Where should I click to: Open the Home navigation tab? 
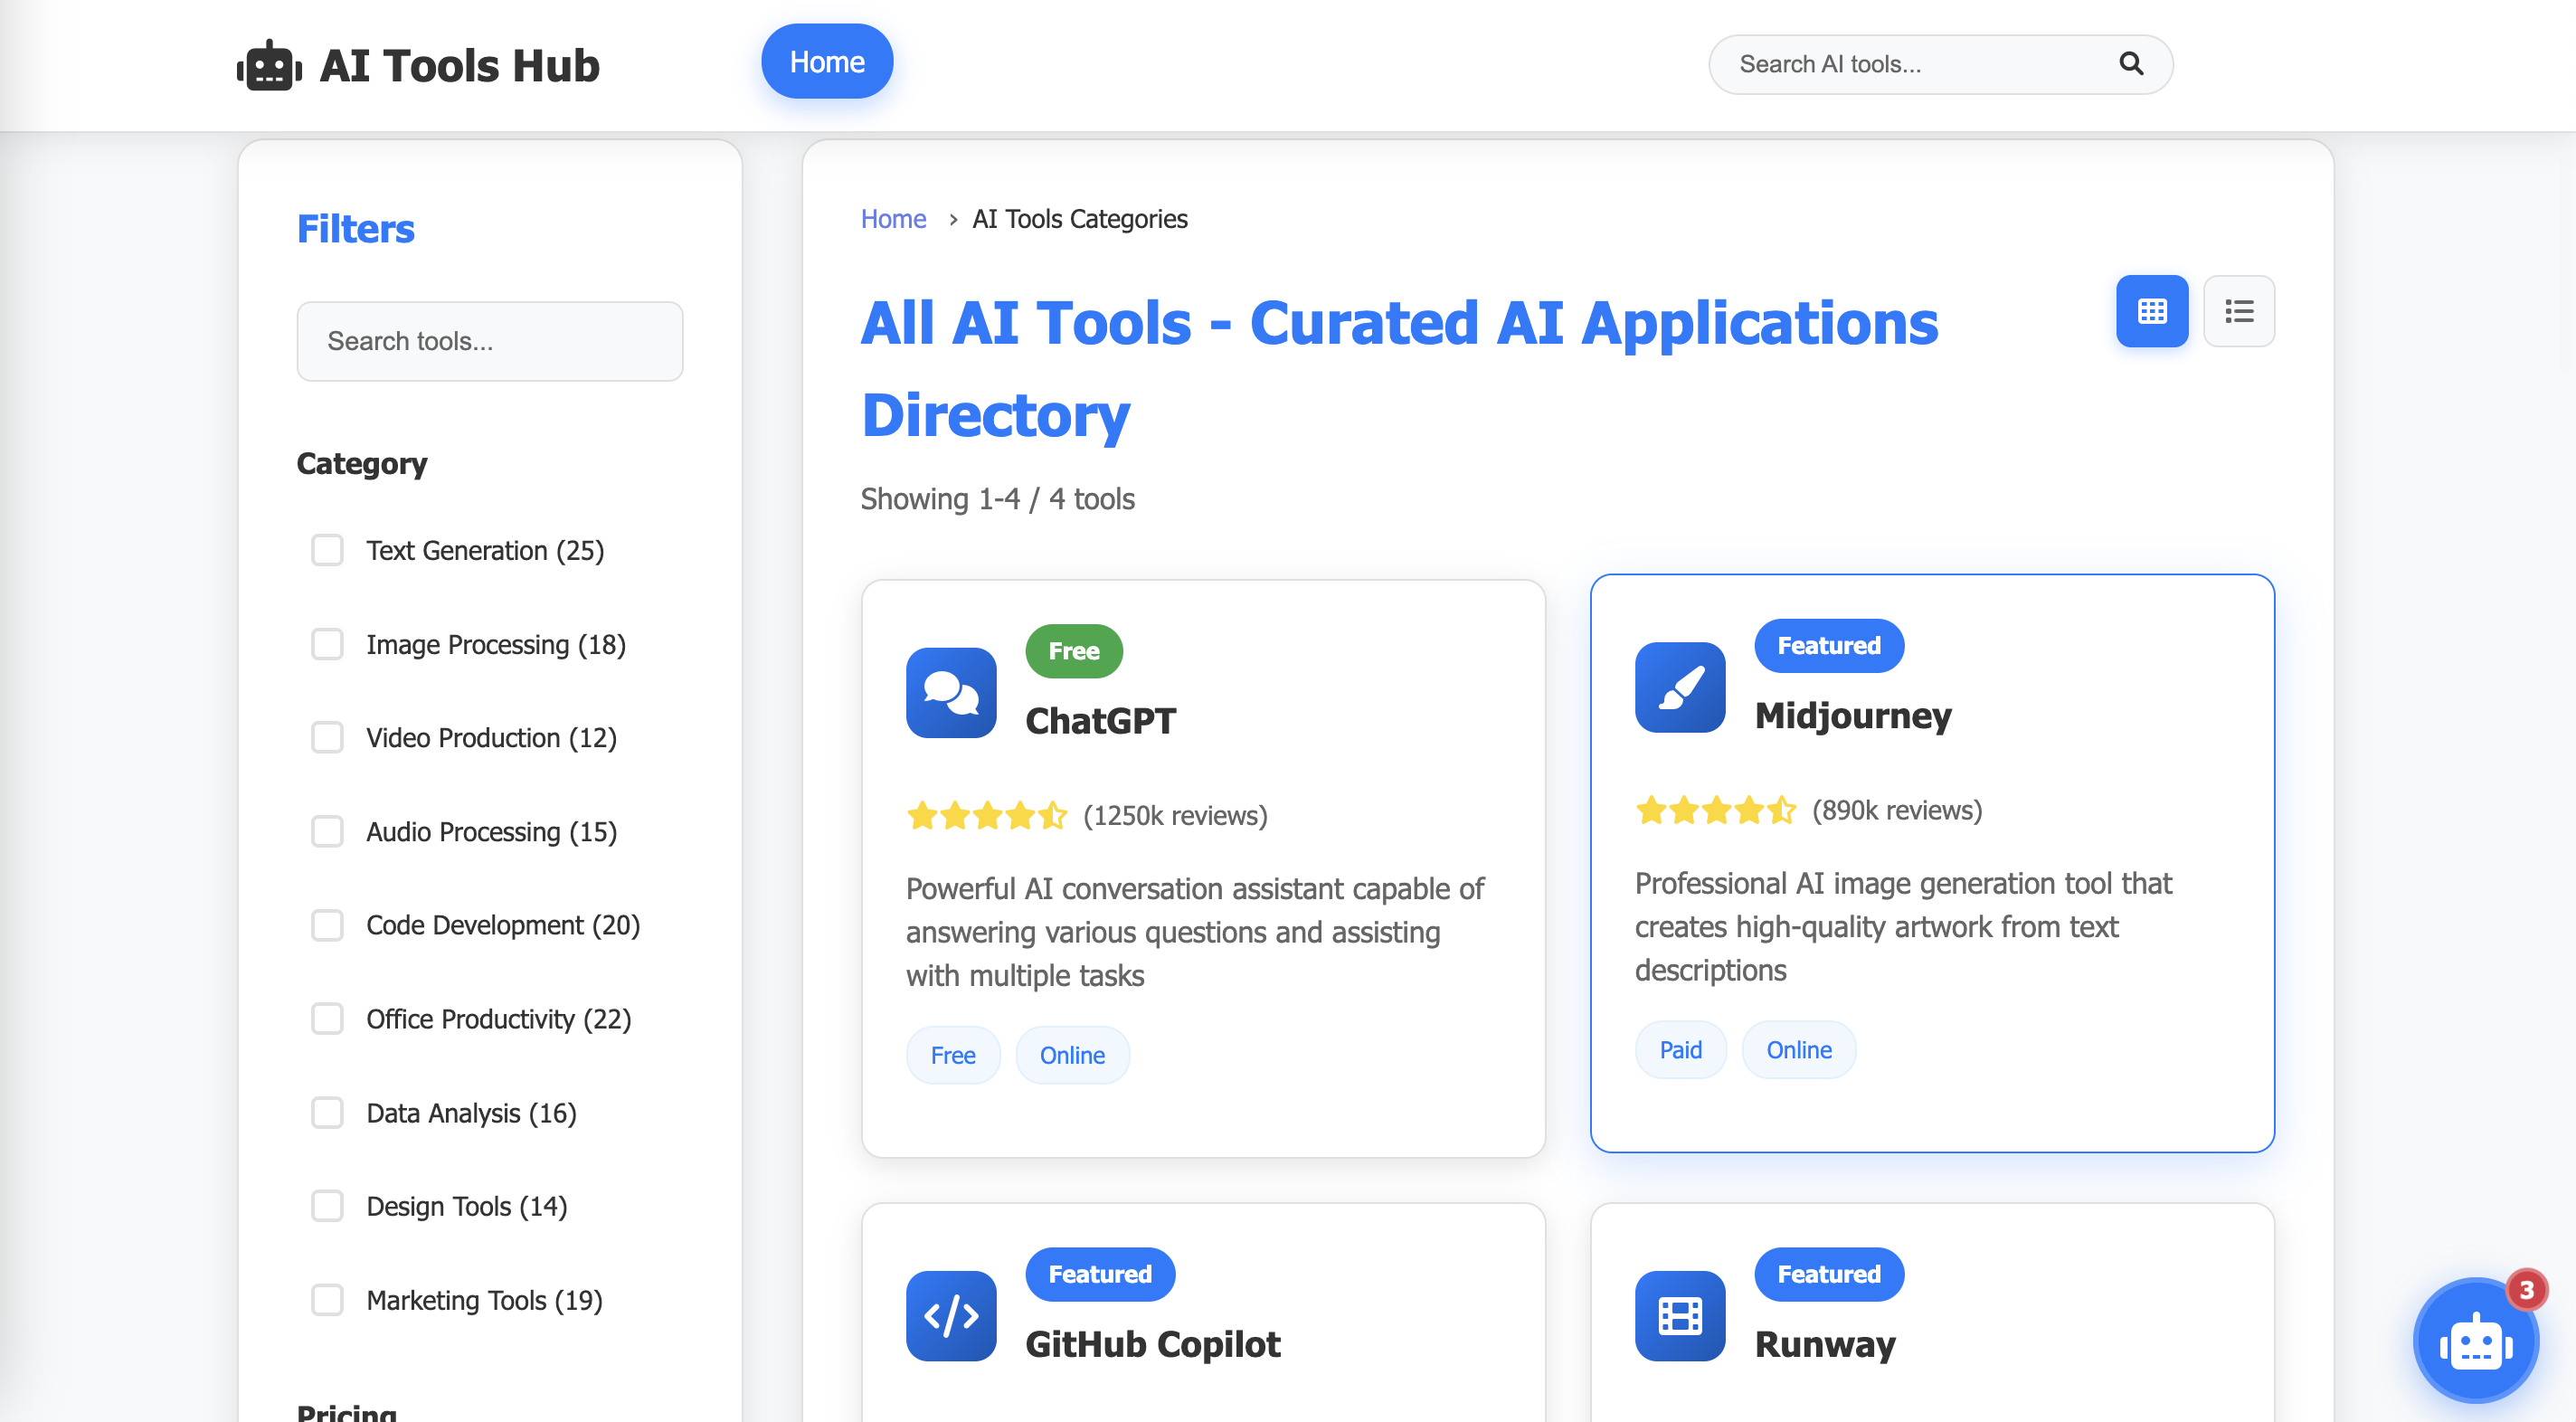pyautogui.click(x=826, y=62)
